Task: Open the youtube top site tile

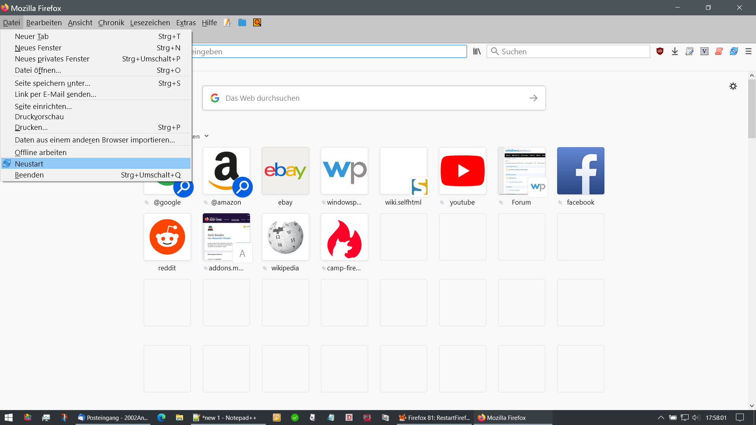Action: pyautogui.click(x=462, y=171)
